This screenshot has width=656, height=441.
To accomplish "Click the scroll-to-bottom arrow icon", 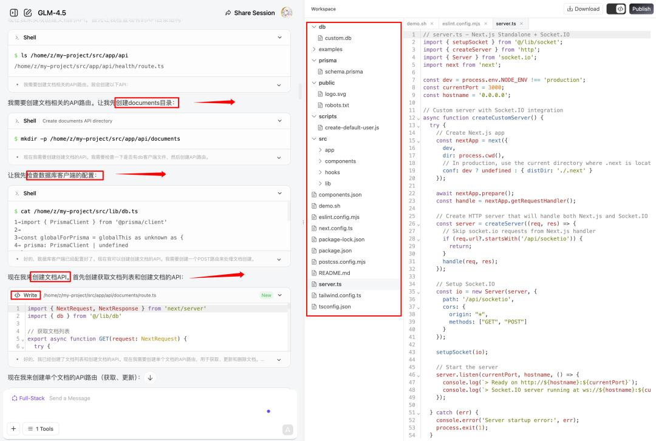I will pyautogui.click(x=151, y=377).
